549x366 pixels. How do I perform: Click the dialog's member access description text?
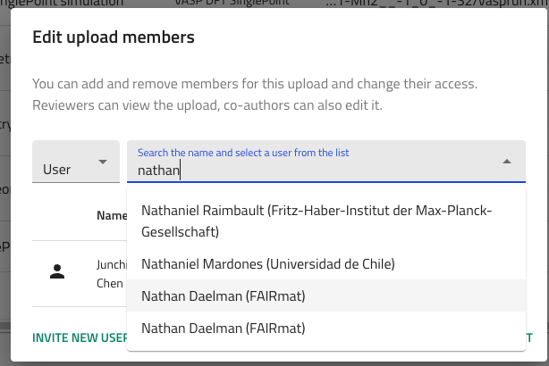[x=255, y=95]
